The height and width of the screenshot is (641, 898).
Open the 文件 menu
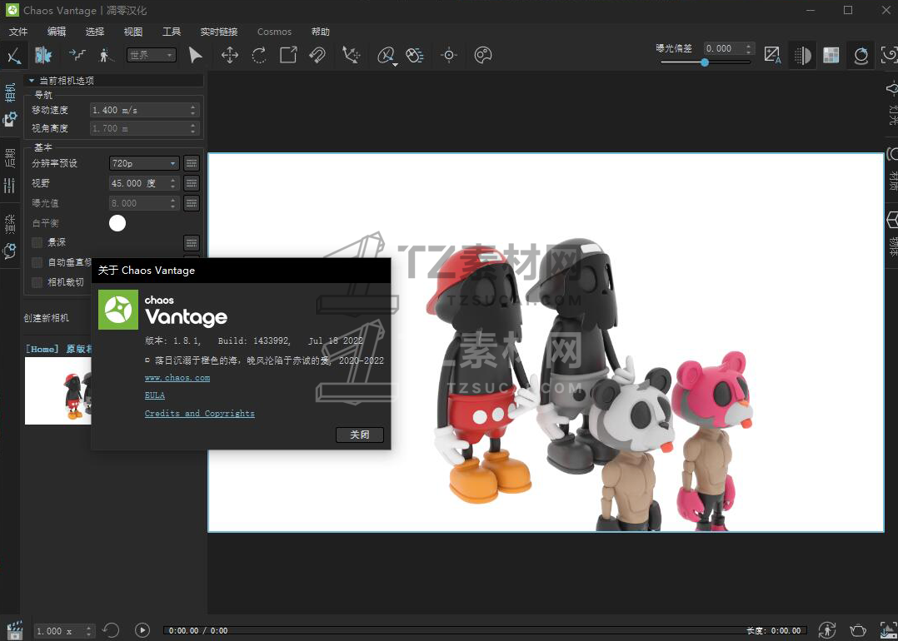(x=17, y=32)
